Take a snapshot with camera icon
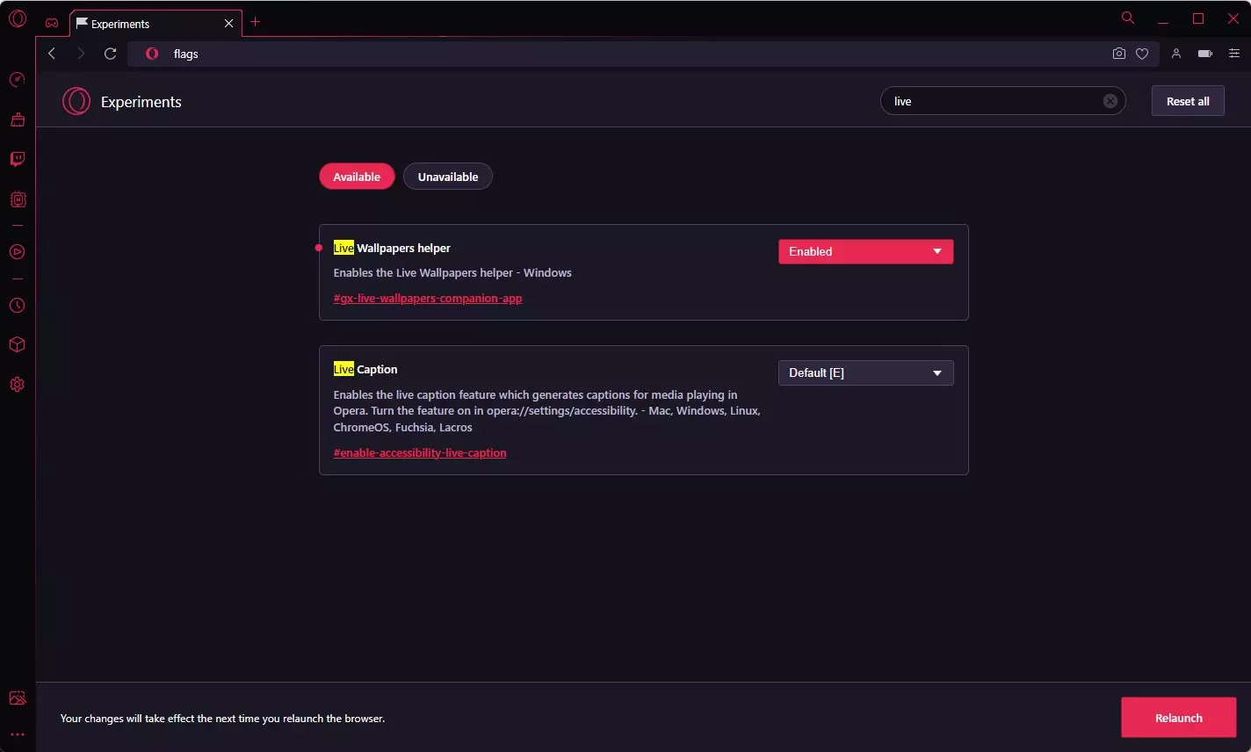 [x=1118, y=54]
